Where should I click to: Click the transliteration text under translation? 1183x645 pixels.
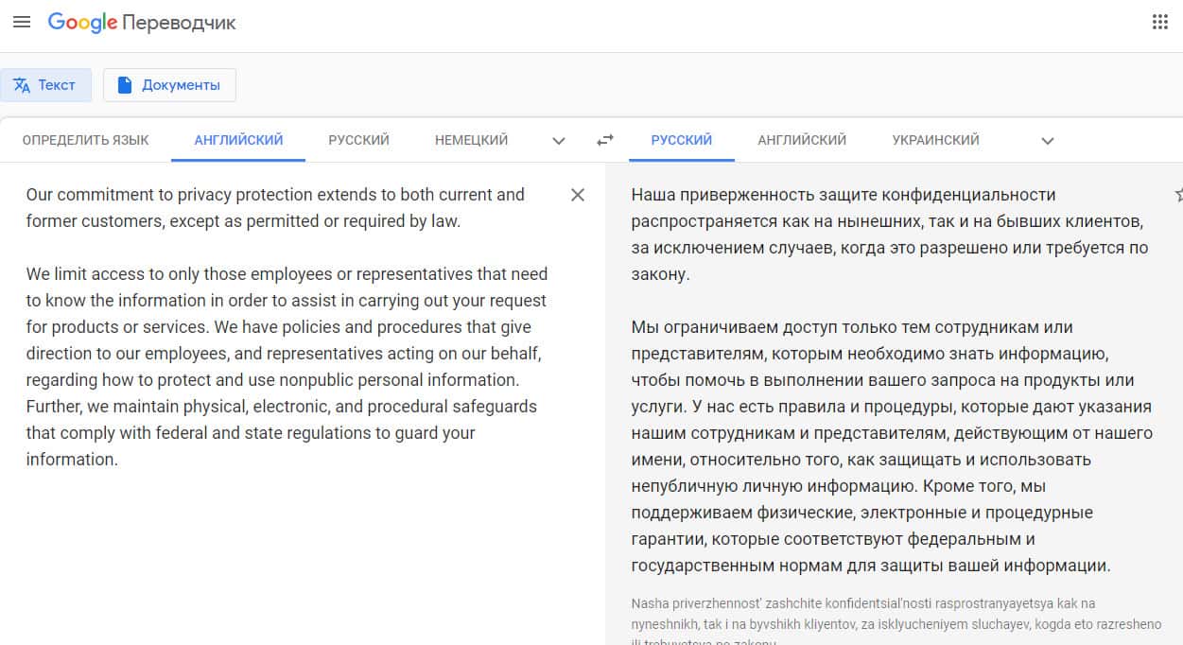pos(889,614)
